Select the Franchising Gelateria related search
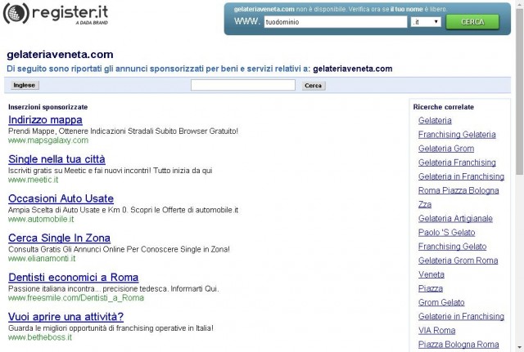 click(x=457, y=134)
